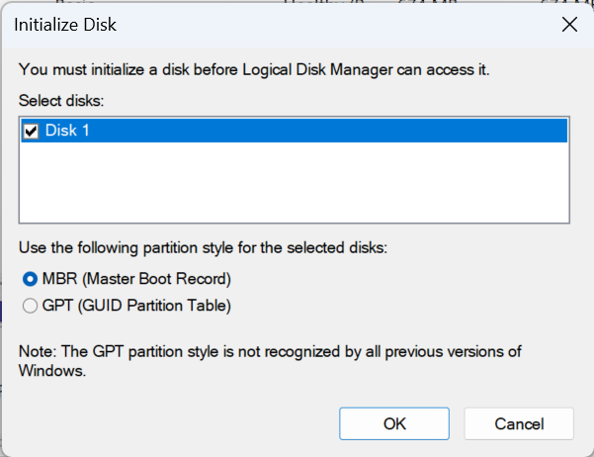Choose the GPT radio button
The image size is (594, 457).
(x=30, y=306)
